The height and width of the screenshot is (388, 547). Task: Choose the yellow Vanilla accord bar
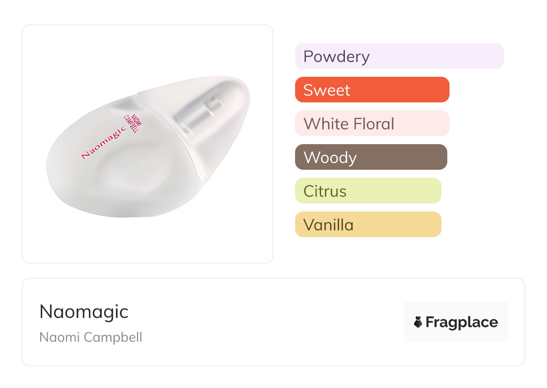tap(368, 225)
